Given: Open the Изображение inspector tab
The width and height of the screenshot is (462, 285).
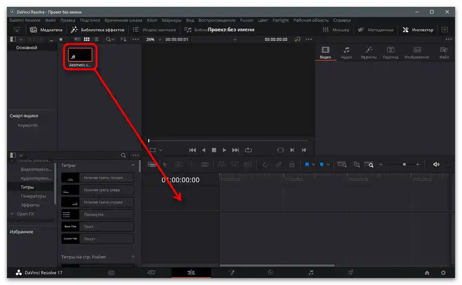Looking at the screenshot, I should click(x=417, y=53).
